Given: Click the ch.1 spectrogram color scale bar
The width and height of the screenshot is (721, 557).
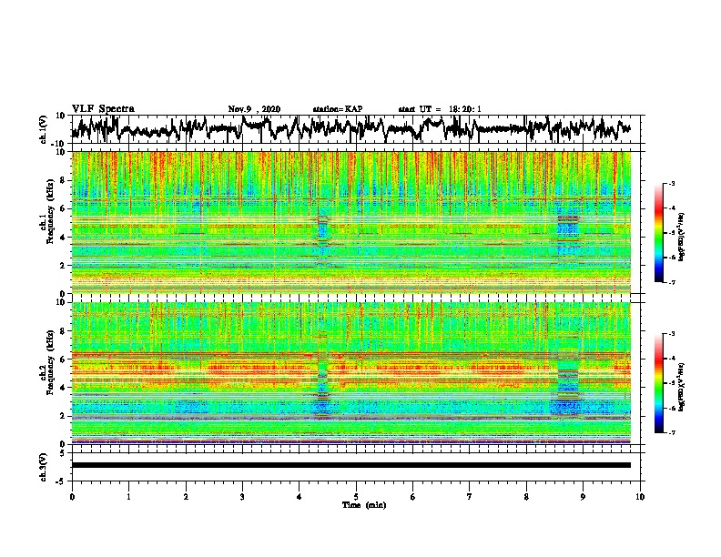Looking at the screenshot, I should pos(659,233).
